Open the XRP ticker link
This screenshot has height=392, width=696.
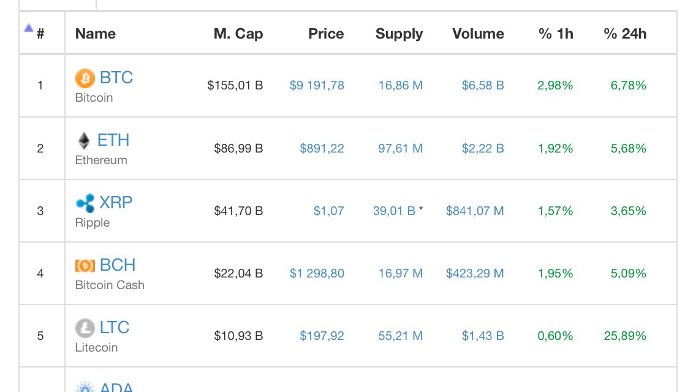pos(116,203)
